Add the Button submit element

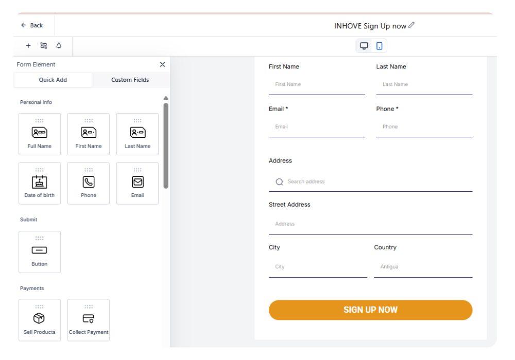(x=40, y=252)
